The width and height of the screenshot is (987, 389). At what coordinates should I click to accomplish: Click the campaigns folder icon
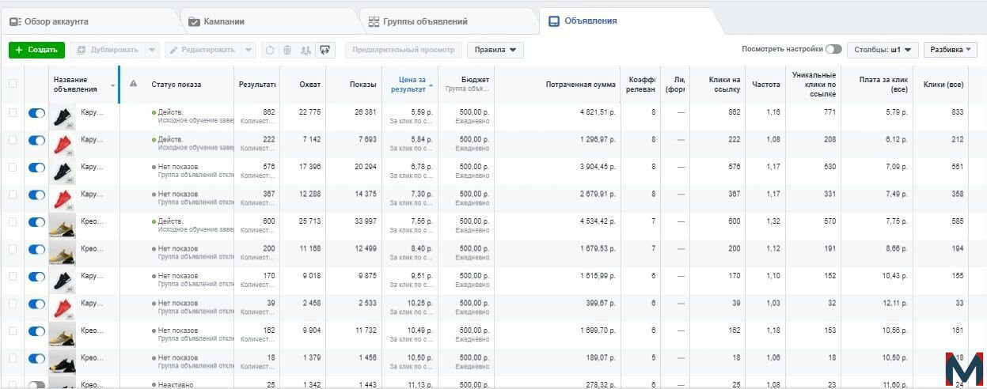[195, 22]
